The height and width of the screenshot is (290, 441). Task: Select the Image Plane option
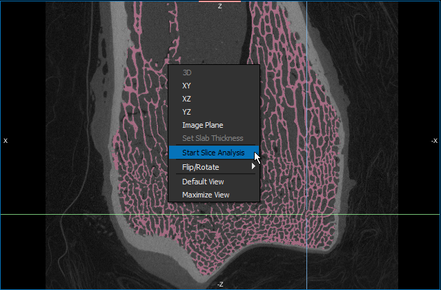pyautogui.click(x=202, y=125)
